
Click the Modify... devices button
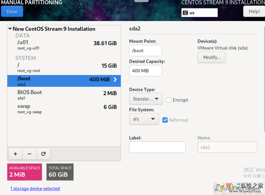click(212, 57)
